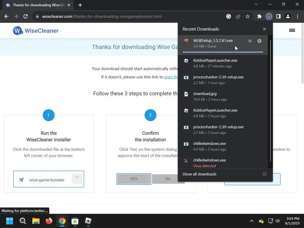Screen dimensions: 304x228
Task: Open Chrome three-dot menu
Action: pyautogui.click(x=297, y=17)
